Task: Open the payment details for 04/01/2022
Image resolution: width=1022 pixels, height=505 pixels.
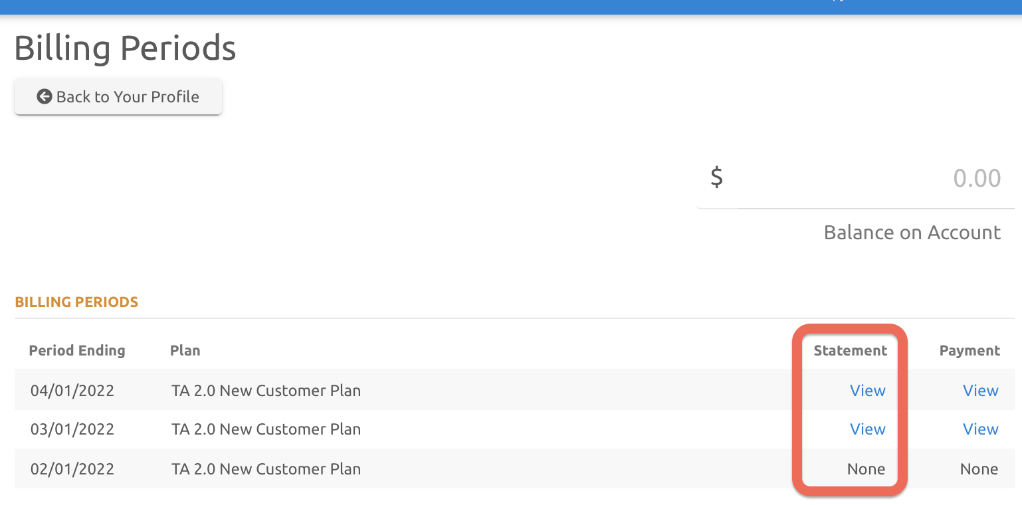Action: [980, 390]
